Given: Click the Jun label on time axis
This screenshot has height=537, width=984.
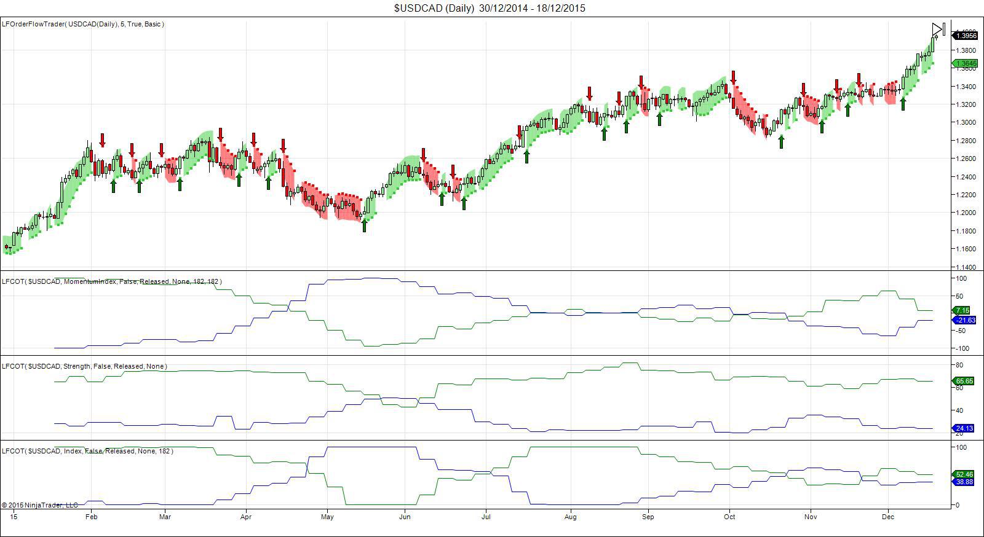Looking at the screenshot, I should (x=405, y=517).
